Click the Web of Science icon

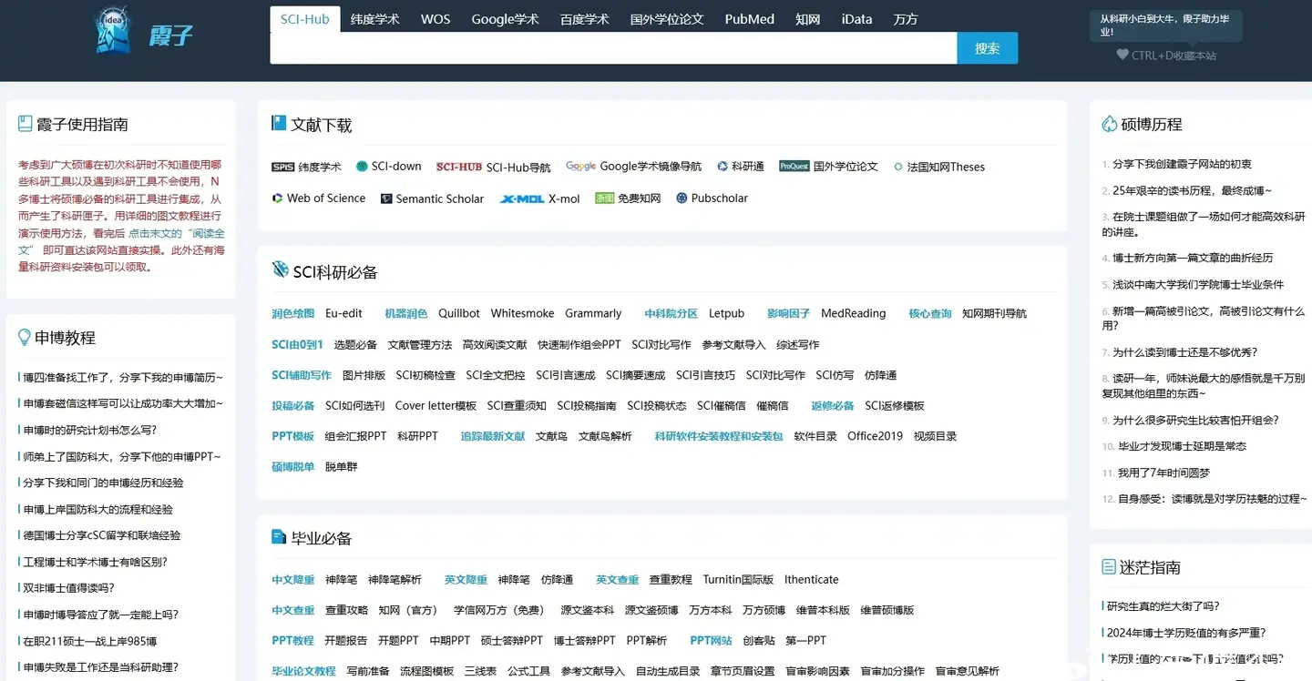pyautogui.click(x=277, y=198)
